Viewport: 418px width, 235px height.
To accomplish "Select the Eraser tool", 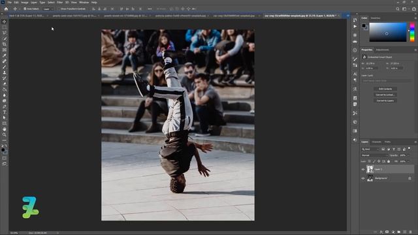I will 5,84.
